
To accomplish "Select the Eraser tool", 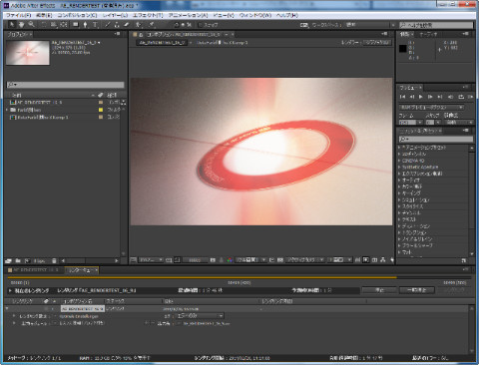I will point(127,25).
